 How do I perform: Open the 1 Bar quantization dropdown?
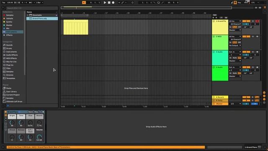(39, 3)
